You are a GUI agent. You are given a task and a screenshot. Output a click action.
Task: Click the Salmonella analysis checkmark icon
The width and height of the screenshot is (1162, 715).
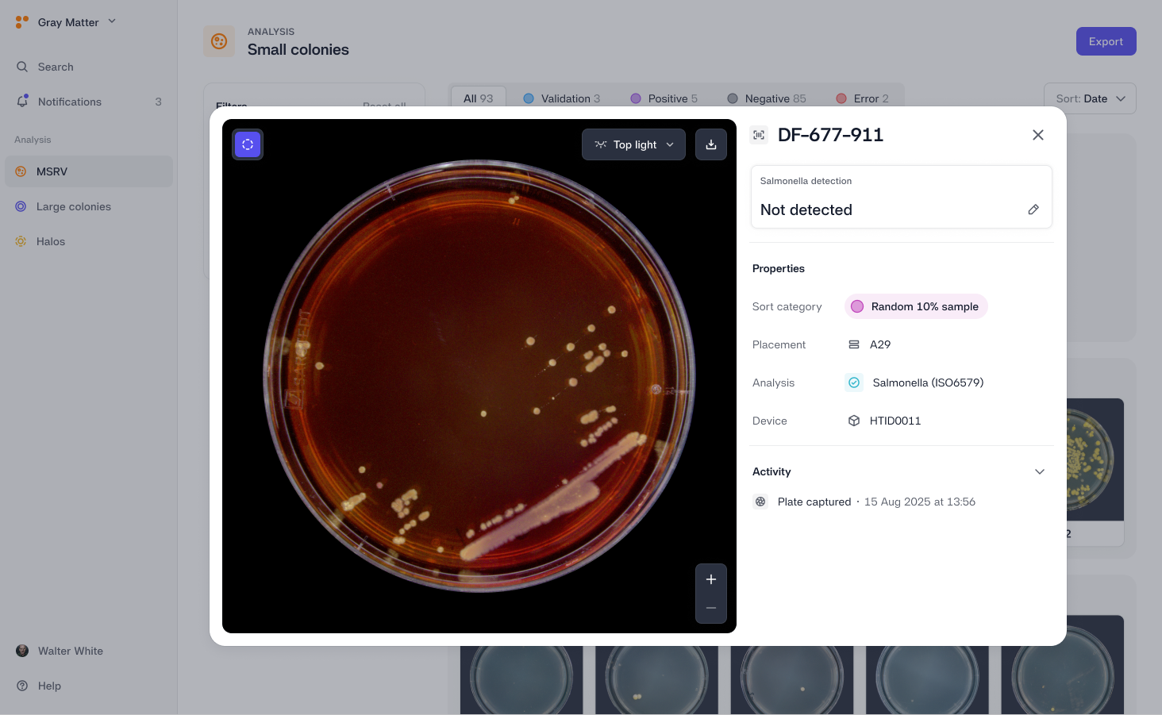point(854,382)
